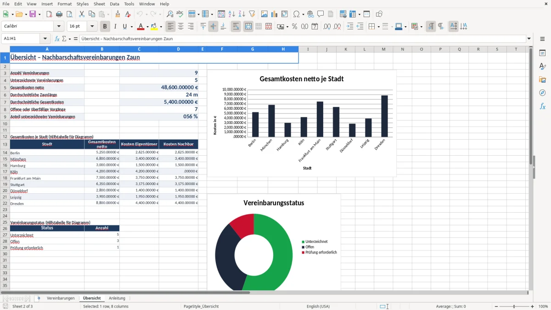Click the formula input line
The height and width of the screenshot is (310, 551).
click(x=303, y=39)
